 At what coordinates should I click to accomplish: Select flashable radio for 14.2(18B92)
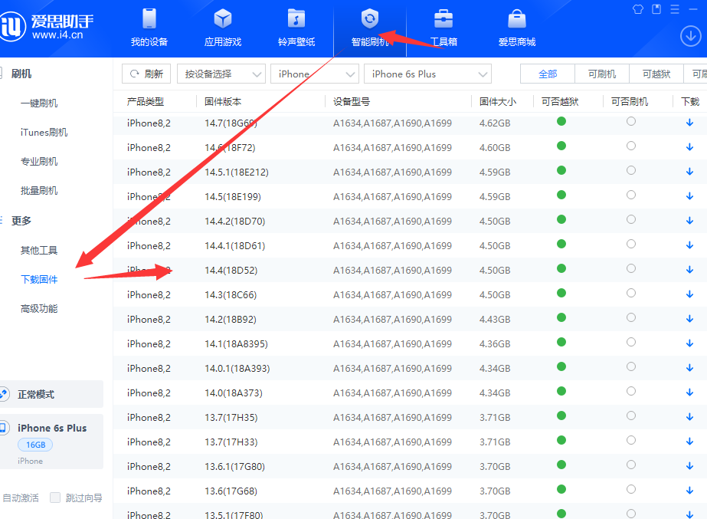631,317
